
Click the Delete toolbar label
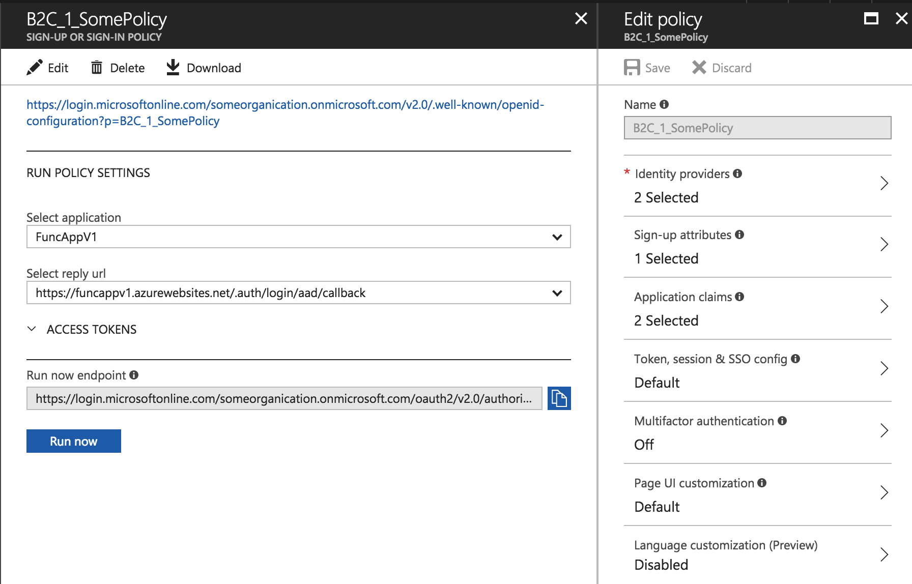pos(127,68)
